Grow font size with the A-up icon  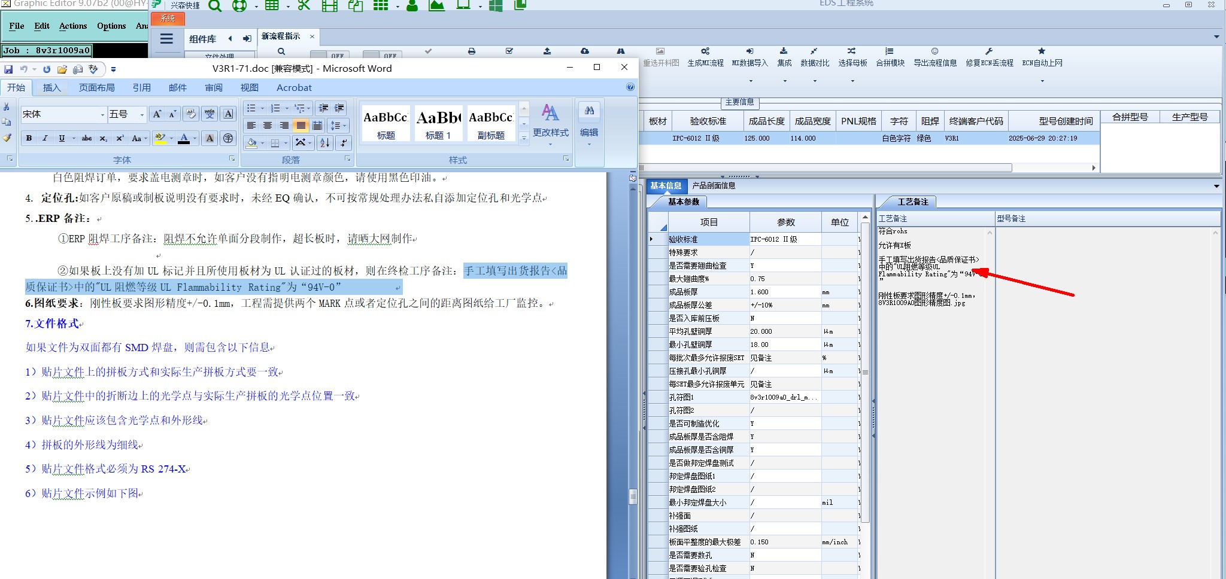point(157,114)
